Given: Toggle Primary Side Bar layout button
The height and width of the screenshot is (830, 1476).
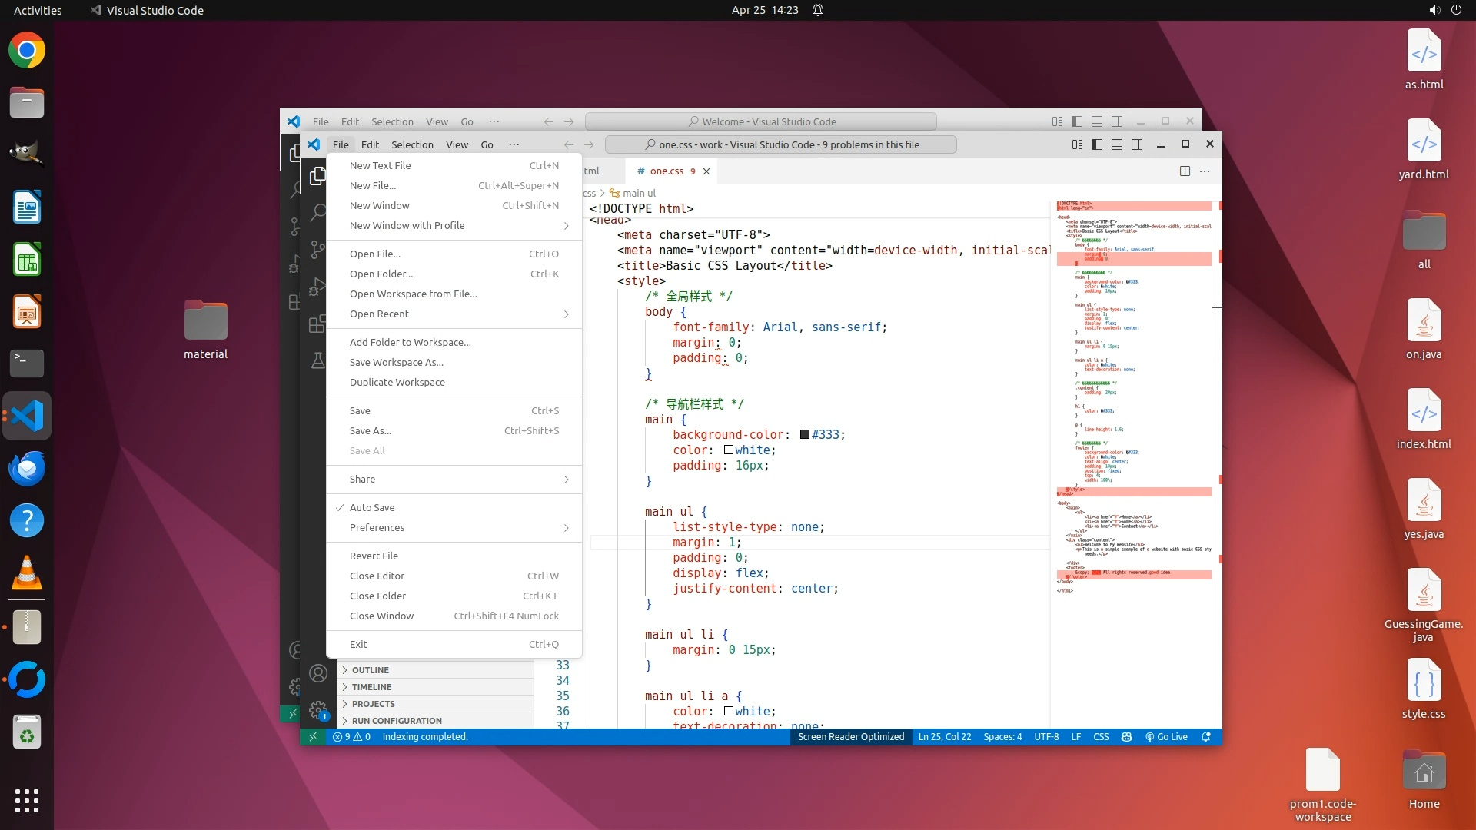Looking at the screenshot, I should point(1097,144).
